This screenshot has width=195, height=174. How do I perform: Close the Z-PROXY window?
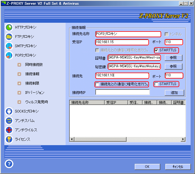[x=191, y=3]
